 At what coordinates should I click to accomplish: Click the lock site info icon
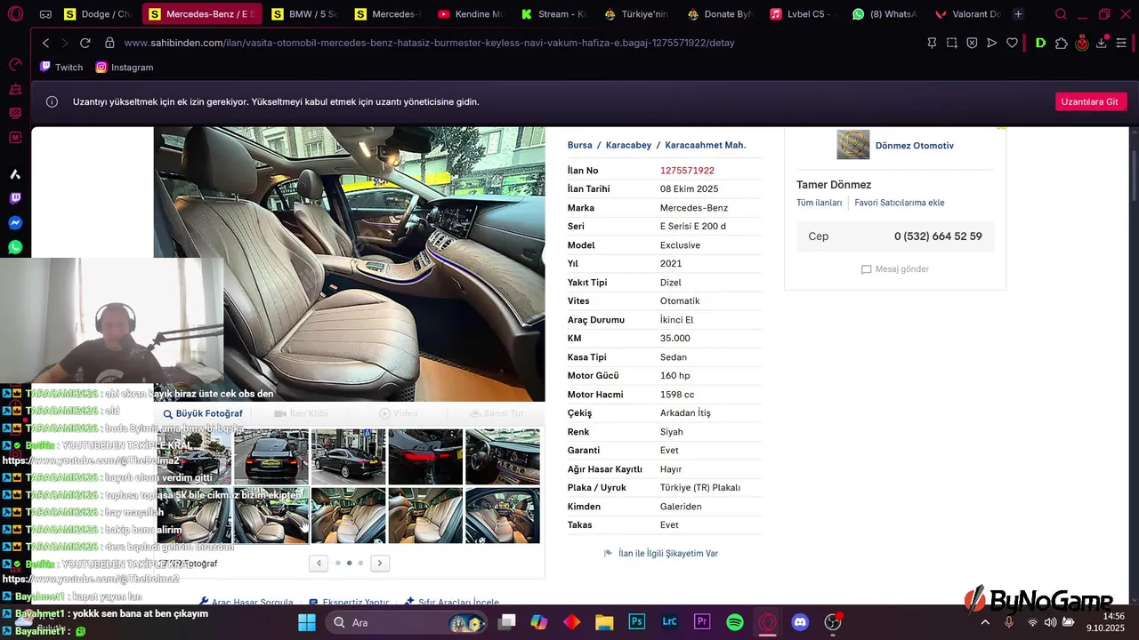pos(109,43)
